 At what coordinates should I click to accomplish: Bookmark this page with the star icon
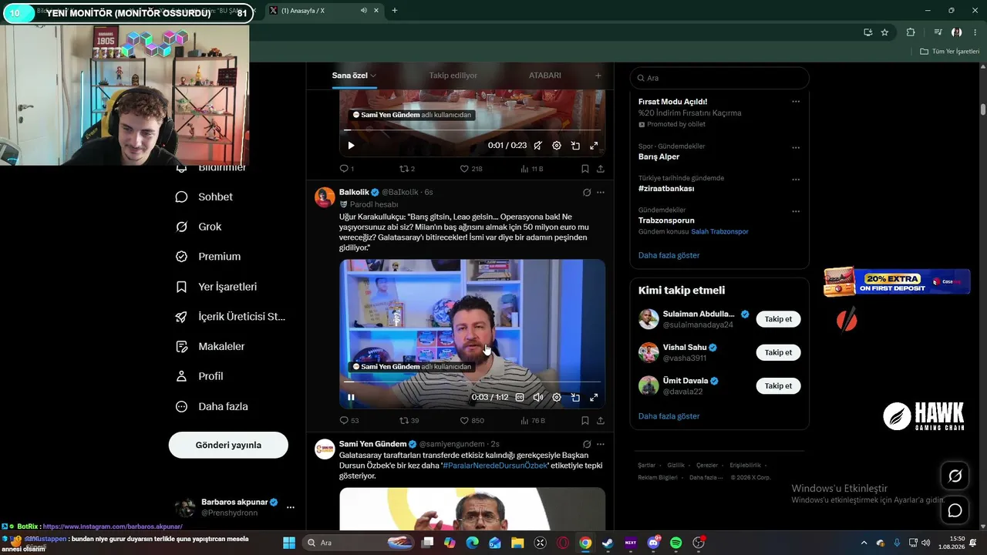click(x=884, y=32)
